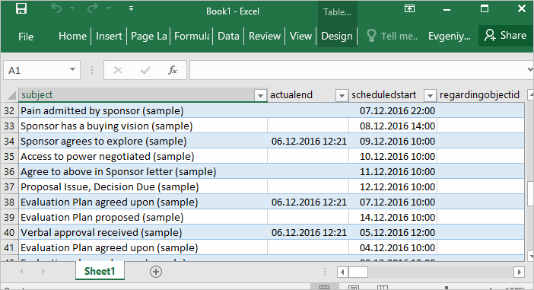Click the Cancel X icon in formula bar
Image resolution: width=534 pixels, height=290 pixels.
[118, 70]
